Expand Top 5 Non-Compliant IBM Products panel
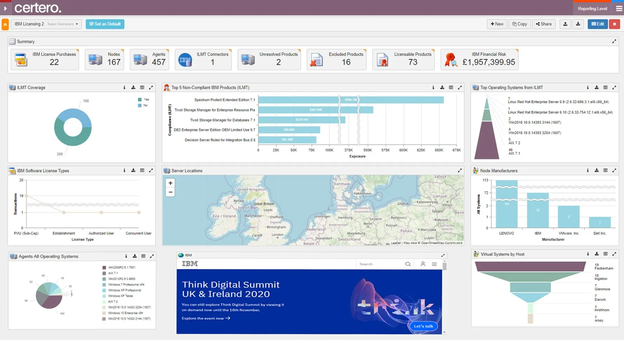This screenshot has width=624, height=340. point(460,88)
